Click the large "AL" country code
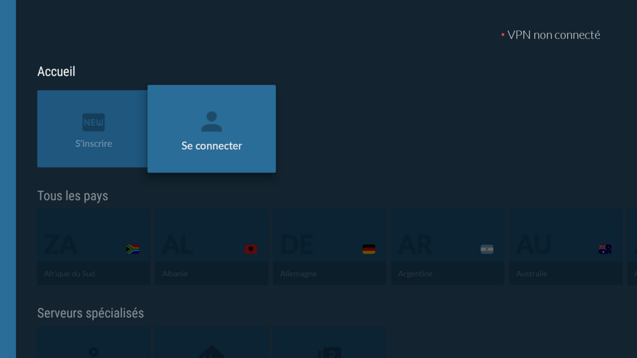Screen dimensions: 637x358 [x=177, y=245]
